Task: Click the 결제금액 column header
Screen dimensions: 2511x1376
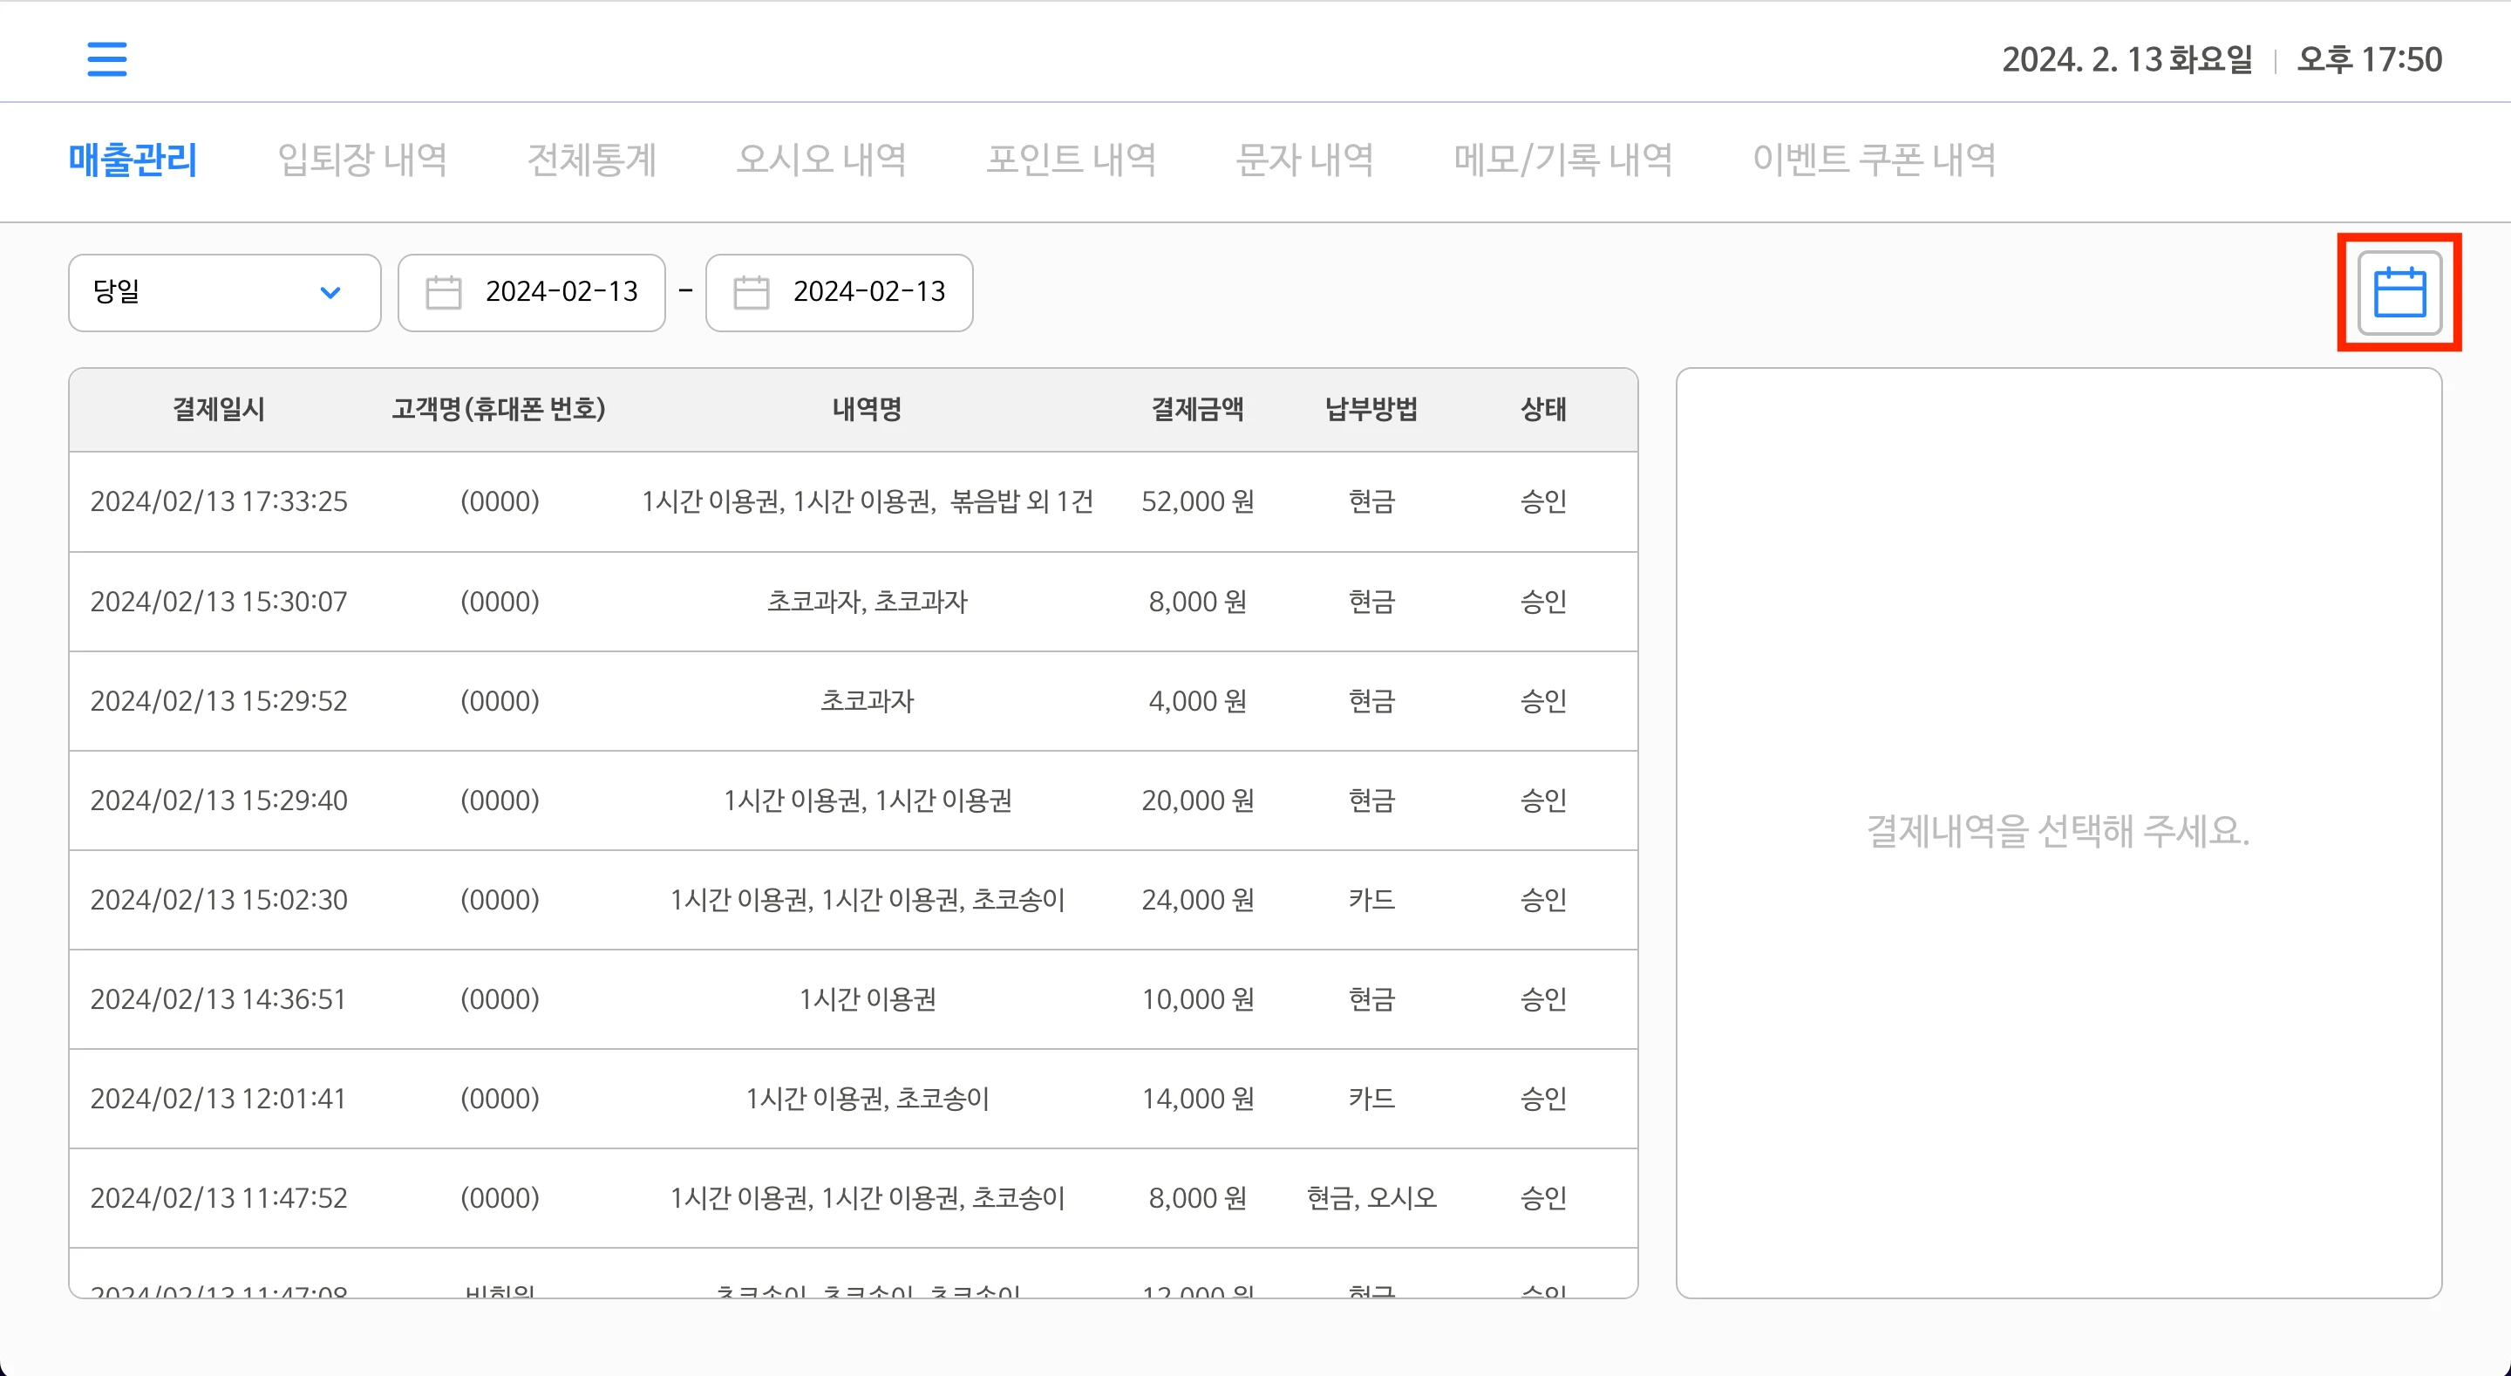Action: point(1198,409)
